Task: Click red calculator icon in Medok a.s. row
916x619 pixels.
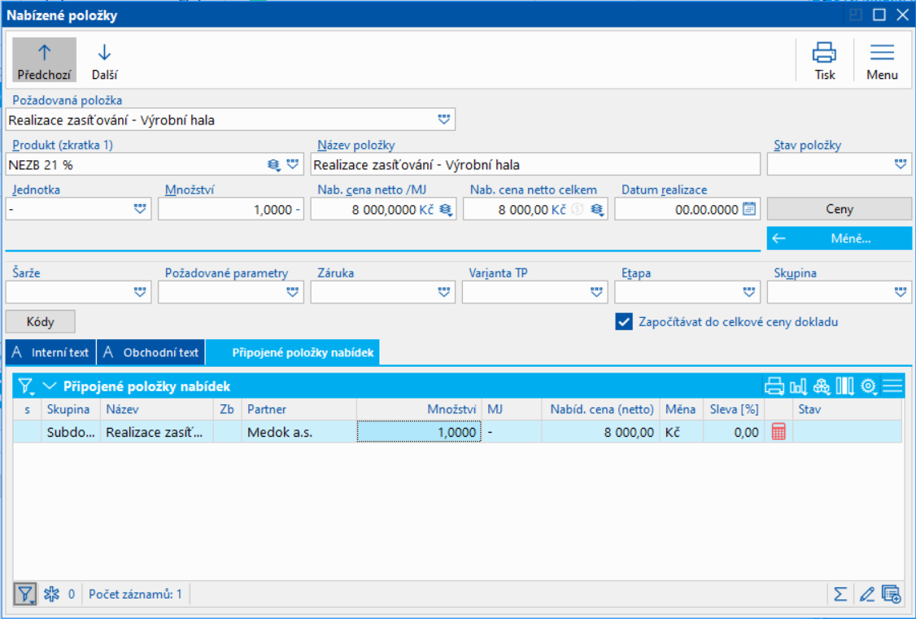Action: click(779, 432)
